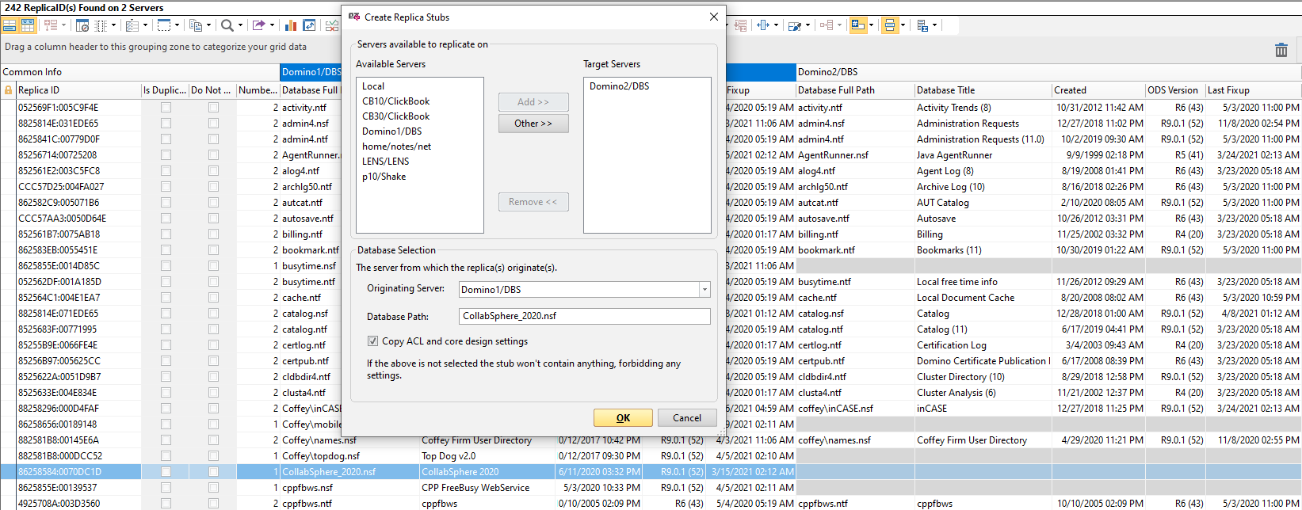Tick Is Duplicate checkbox for activity.ntf row
Screen dimensions: 1302x510
coord(166,108)
